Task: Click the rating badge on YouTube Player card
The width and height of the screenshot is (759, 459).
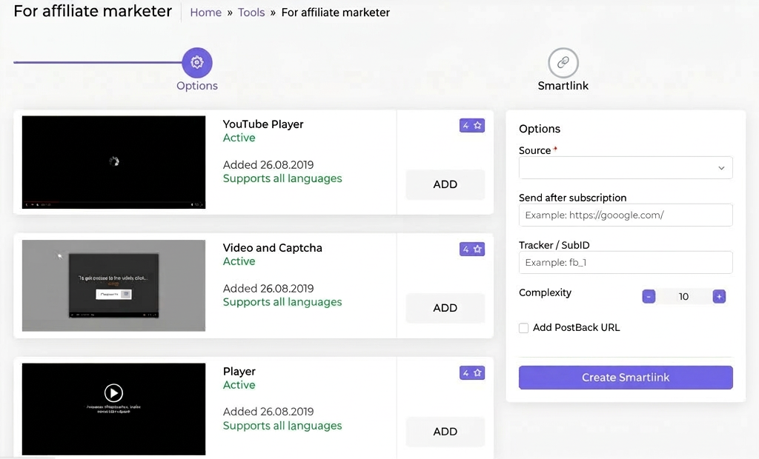Action: (x=472, y=126)
